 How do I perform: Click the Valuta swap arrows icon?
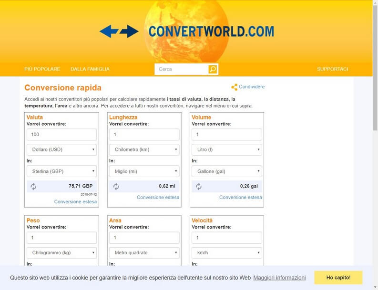pyautogui.click(x=33, y=187)
